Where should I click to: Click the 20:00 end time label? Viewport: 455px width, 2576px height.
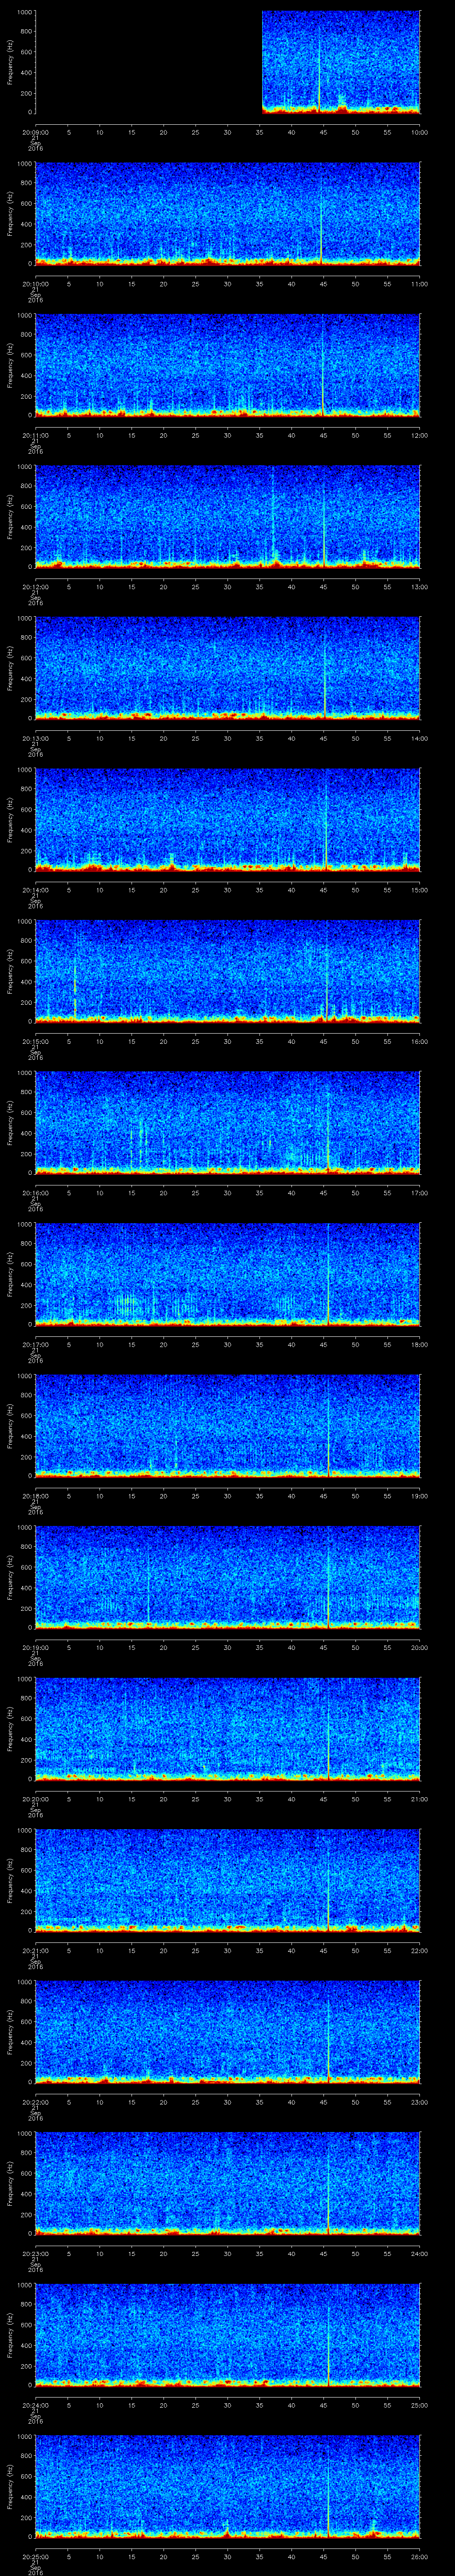(x=419, y=1647)
